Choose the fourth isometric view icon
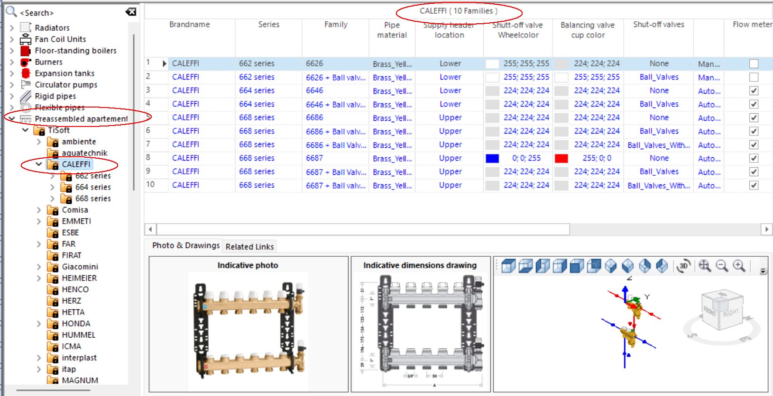Viewport: 773px width, 396px height. coord(662,266)
